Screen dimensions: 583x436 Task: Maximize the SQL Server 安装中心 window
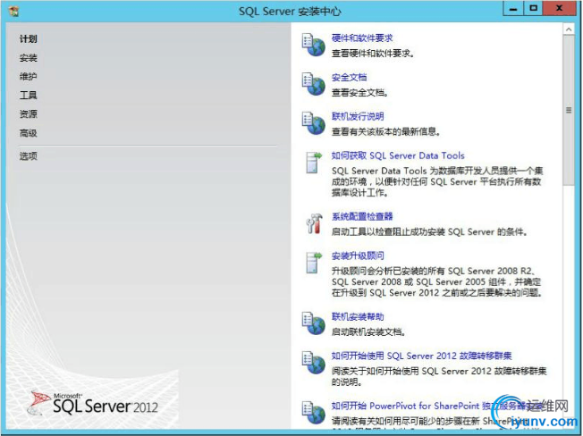[x=533, y=8]
